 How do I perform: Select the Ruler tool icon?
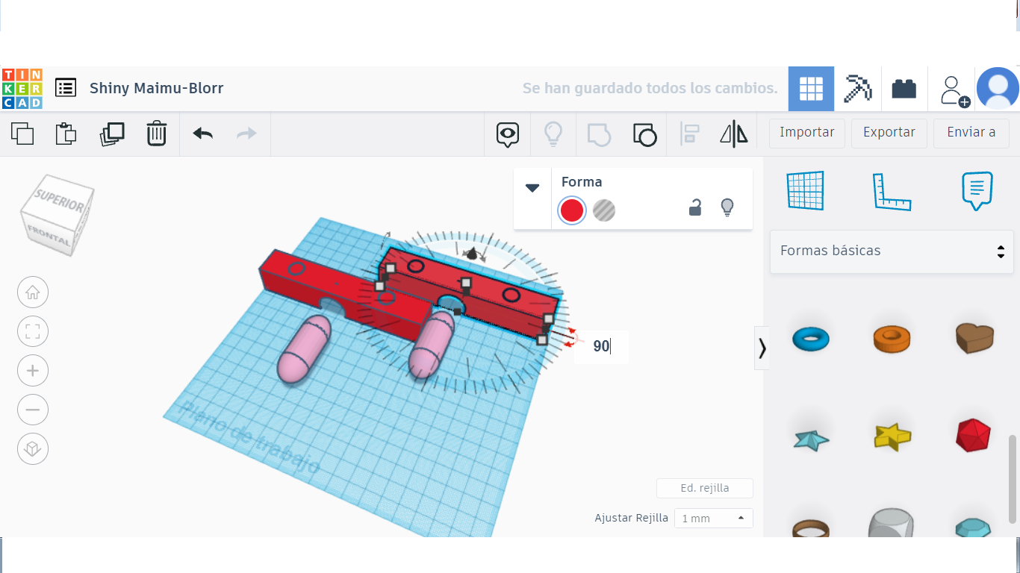pos(892,192)
